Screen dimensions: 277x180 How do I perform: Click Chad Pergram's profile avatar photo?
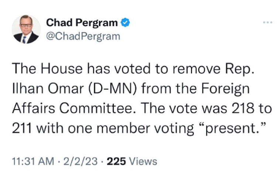point(26,29)
